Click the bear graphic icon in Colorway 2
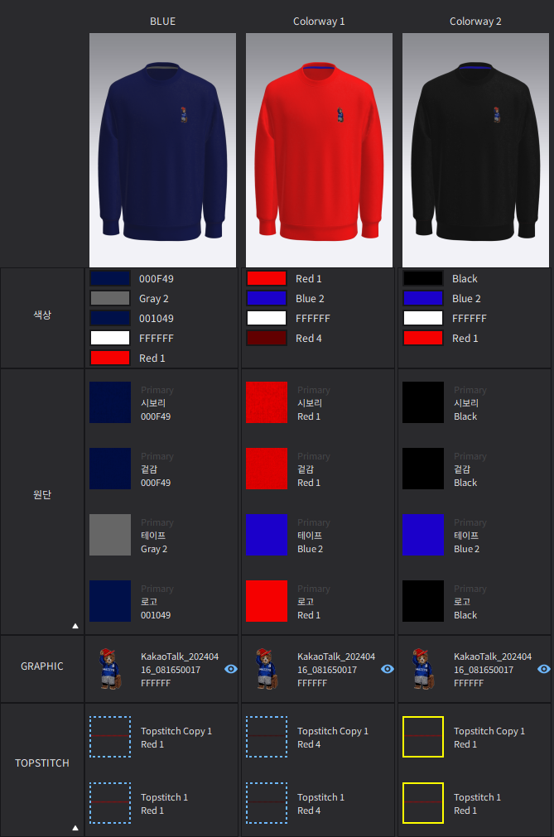Screen dimensions: 554x837 (x=422, y=669)
